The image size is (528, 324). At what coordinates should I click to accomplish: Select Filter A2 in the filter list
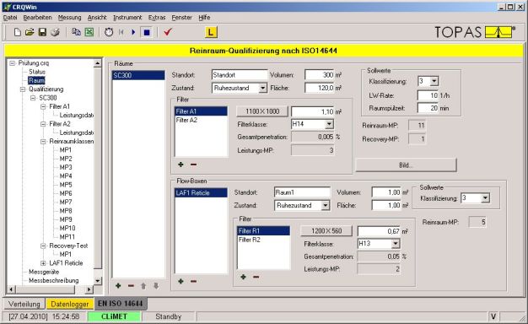201,121
